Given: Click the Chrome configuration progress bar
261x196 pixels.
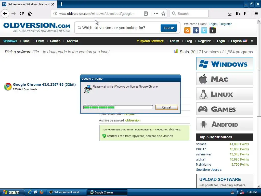Looking at the screenshot, I should point(118,107).
